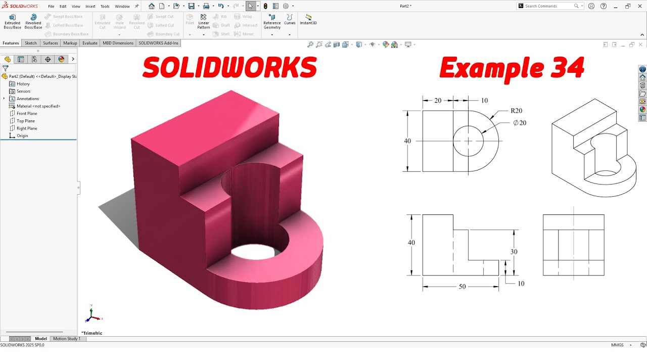This screenshot has height=364, width=647.
Task: Click Zoom to Fit in view toolbar
Action: click(x=310, y=44)
